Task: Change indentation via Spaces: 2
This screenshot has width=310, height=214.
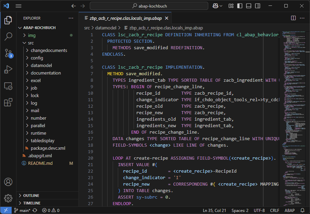Action: click(x=240, y=211)
